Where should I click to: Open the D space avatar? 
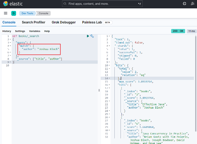tap(13, 13)
